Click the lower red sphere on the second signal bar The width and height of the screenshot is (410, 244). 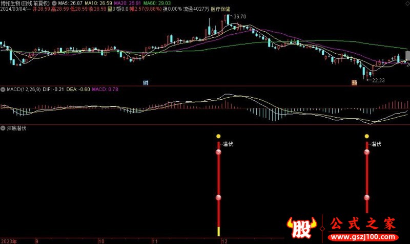pyautogui.click(x=366, y=198)
